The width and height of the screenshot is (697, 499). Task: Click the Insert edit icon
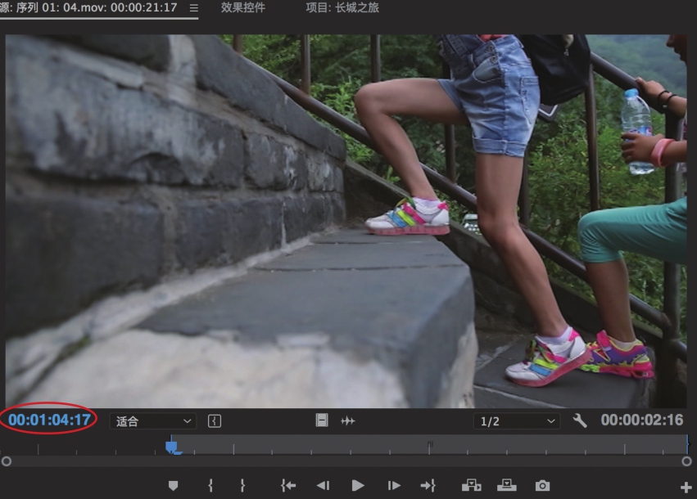click(x=471, y=485)
